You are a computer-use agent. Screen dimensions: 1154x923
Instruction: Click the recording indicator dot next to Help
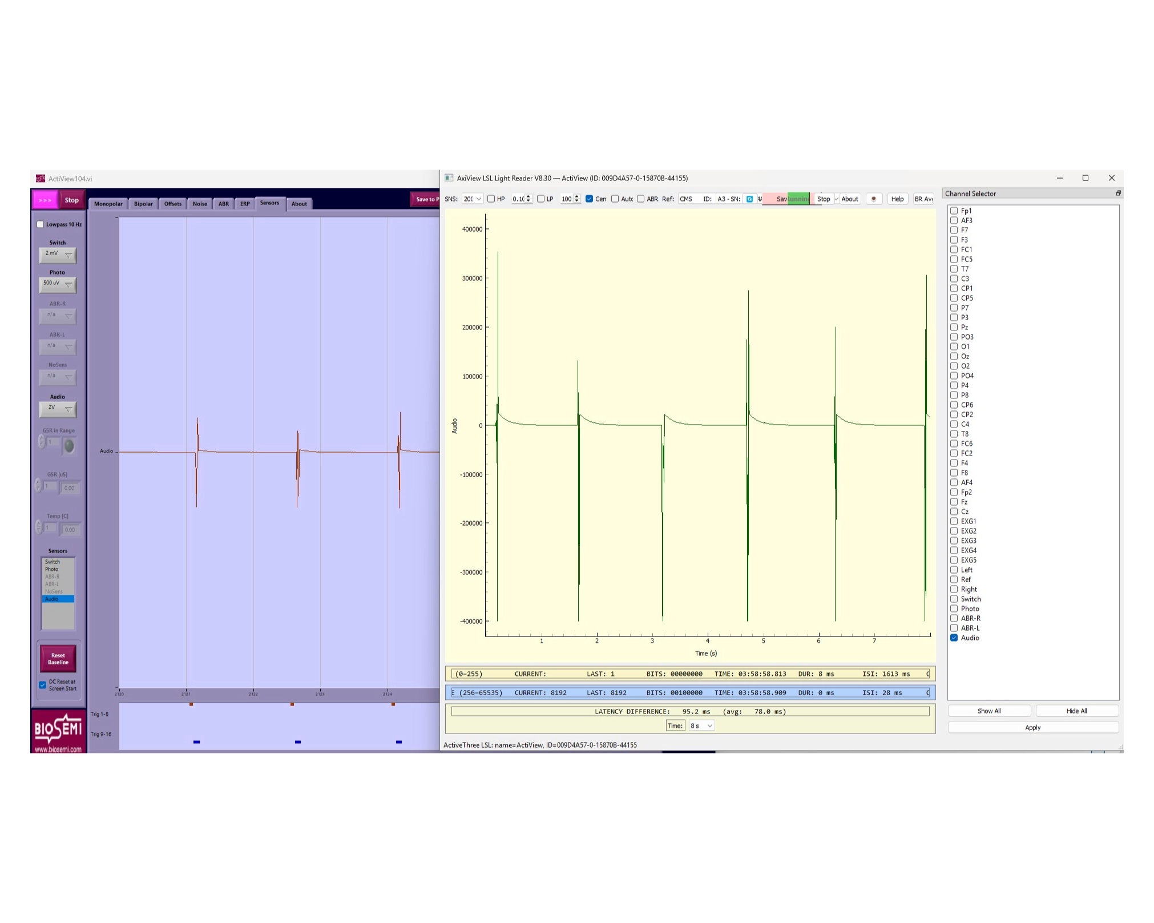click(x=874, y=199)
